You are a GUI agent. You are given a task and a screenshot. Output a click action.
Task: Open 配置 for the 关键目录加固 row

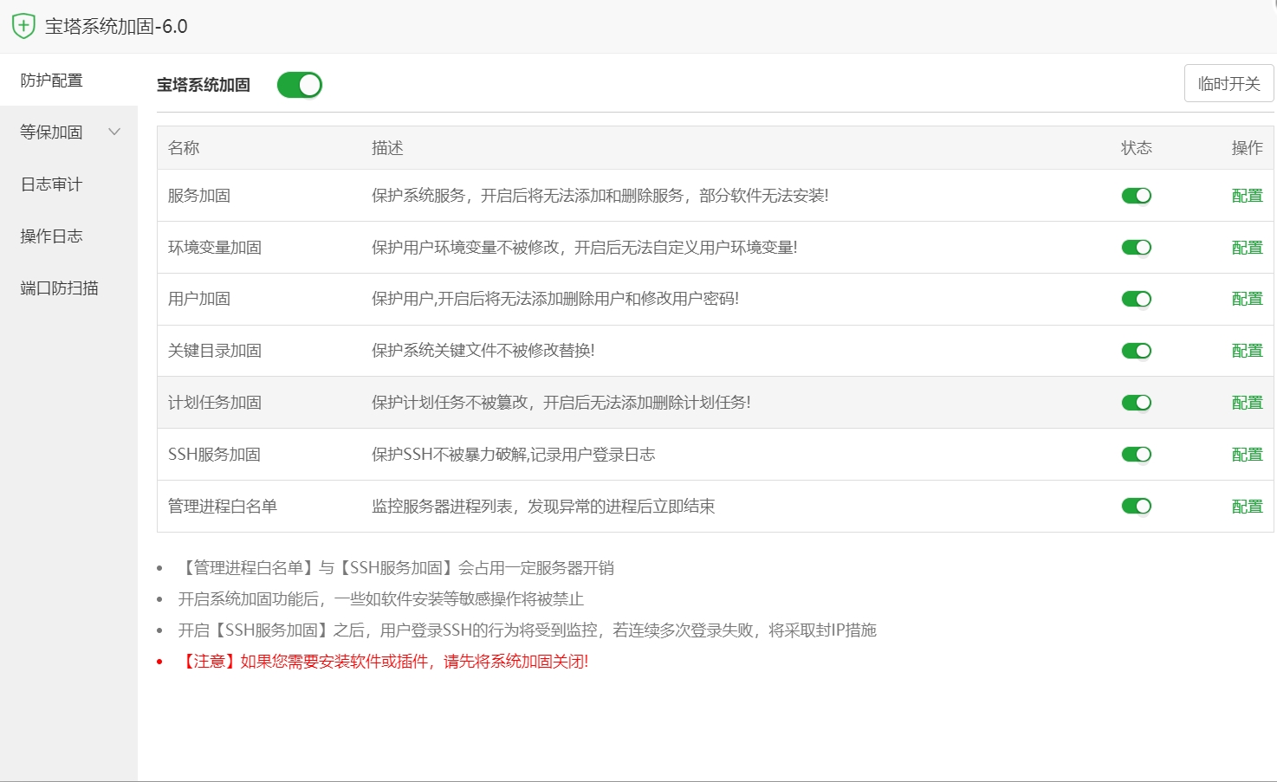(1247, 351)
